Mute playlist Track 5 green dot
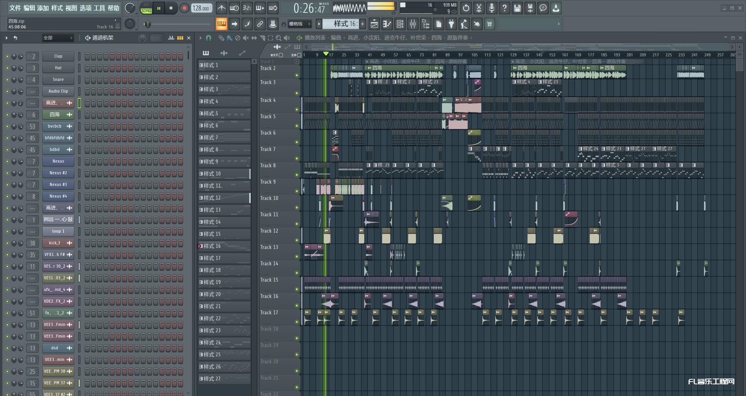 coord(297,126)
